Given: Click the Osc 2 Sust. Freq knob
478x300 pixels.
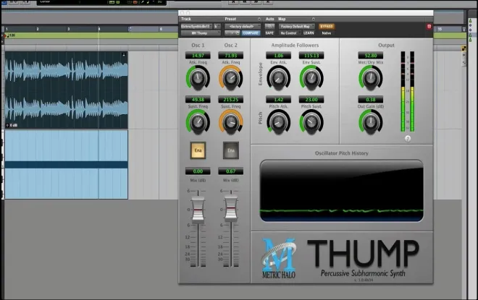Looking at the screenshot, I should coord(231,122).
